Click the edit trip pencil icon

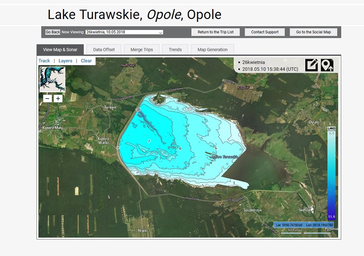click(x=312, y=65)
